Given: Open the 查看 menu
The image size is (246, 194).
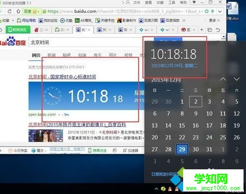Looking at the screenshot, I should [x=148, y=2].
